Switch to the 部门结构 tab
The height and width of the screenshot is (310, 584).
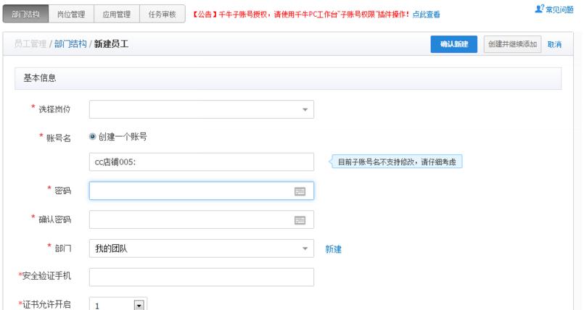[27, 14]
